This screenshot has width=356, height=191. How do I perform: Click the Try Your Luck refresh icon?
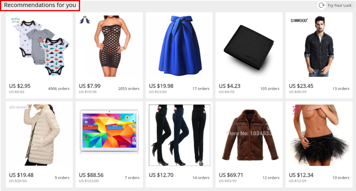(x=322, y=5)
